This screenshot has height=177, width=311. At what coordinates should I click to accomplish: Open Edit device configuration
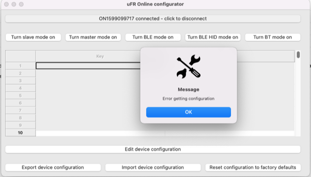click(x=153, y=149)
